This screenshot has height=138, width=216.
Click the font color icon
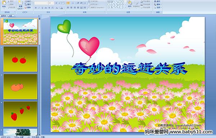(62, 8)
